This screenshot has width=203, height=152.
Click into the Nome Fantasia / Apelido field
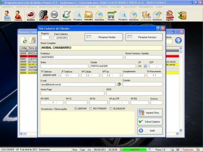144,57
